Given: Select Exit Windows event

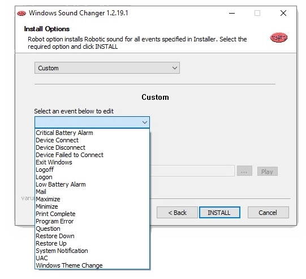Looking at the screenshot, I should [92, 162].
